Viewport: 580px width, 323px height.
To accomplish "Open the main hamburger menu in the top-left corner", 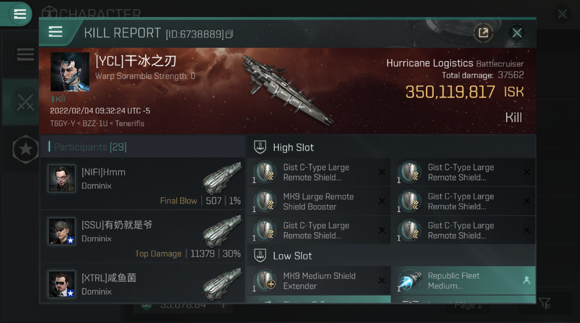I will tap(19, 14).
